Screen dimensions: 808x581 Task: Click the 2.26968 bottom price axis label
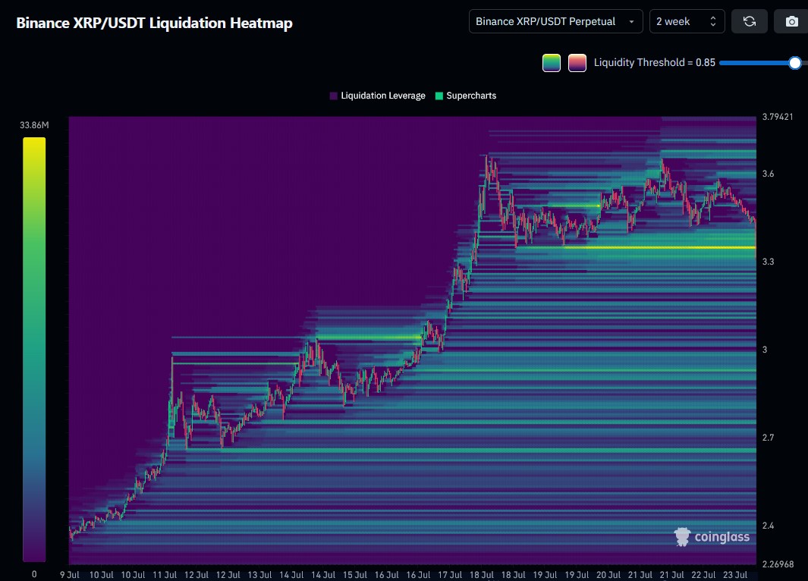coord(778,564)
